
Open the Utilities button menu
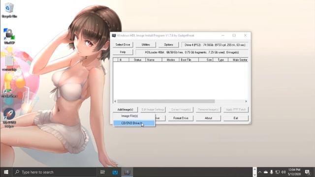(146, 45)
